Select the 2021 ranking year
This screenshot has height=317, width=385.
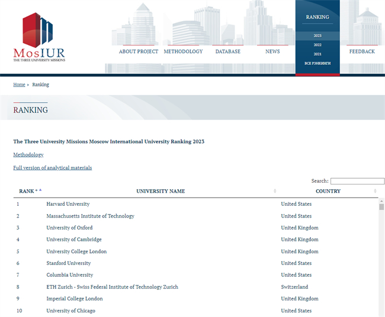pos(317,54)
